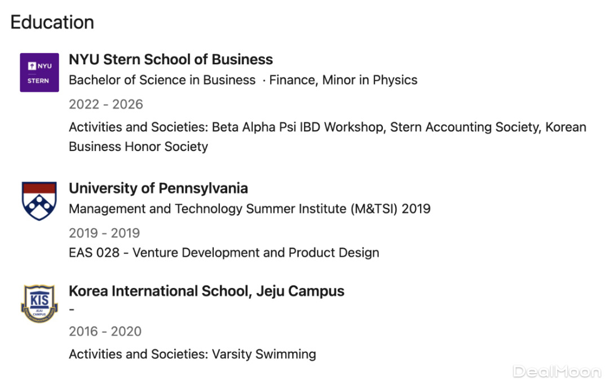The height and width of the screenshot is (385, 609).
Task: Click the NYU Stern purple logo
Action: coord(39,73)
